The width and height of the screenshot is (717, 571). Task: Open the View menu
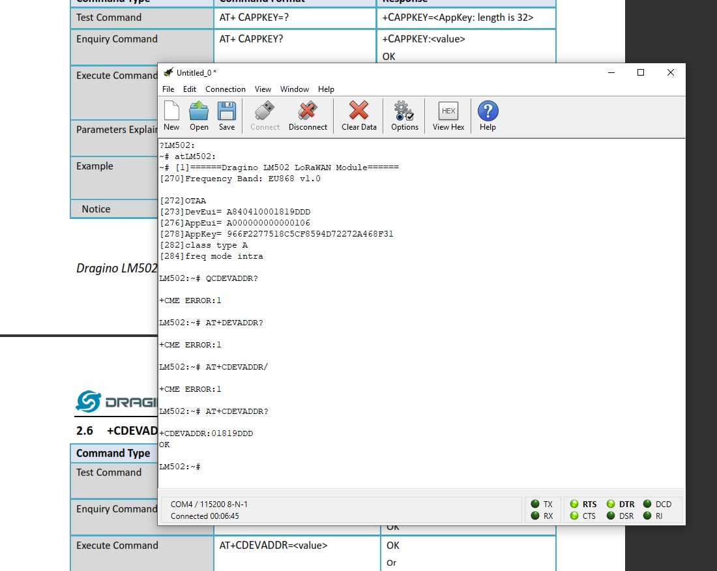[x=263, y=89]
